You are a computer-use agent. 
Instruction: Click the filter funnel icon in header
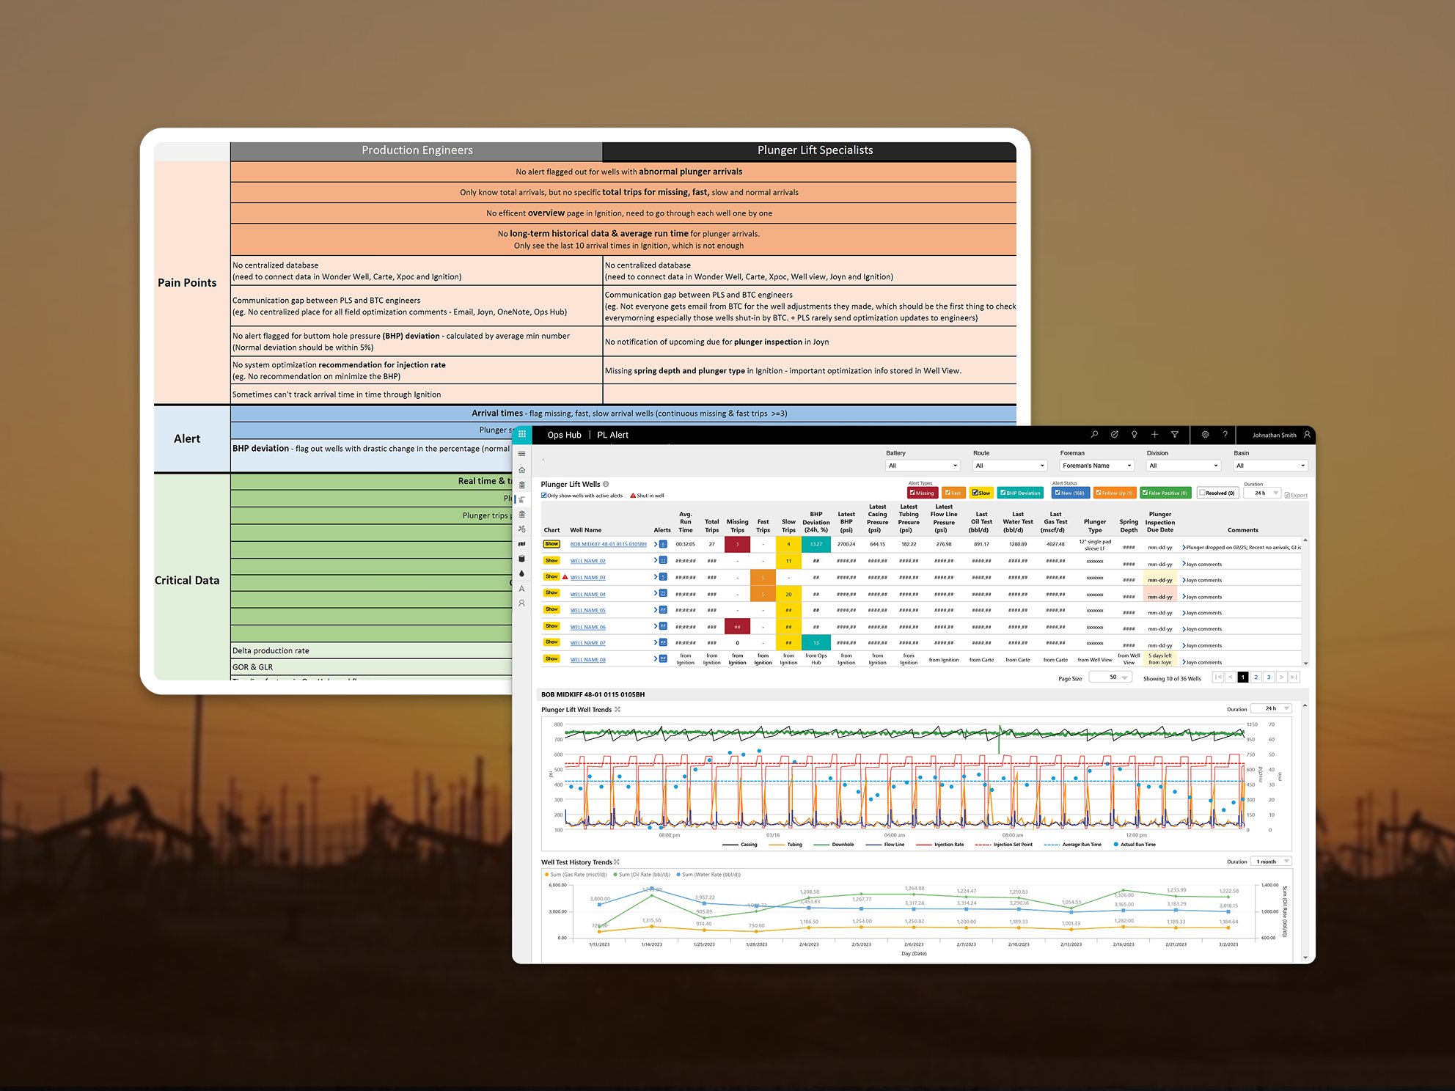point(1175,435)
